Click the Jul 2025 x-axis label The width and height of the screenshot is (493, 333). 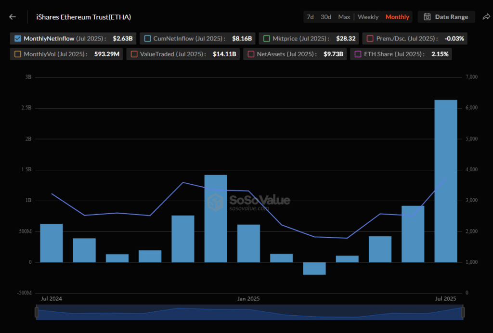[x=445, y=299]
